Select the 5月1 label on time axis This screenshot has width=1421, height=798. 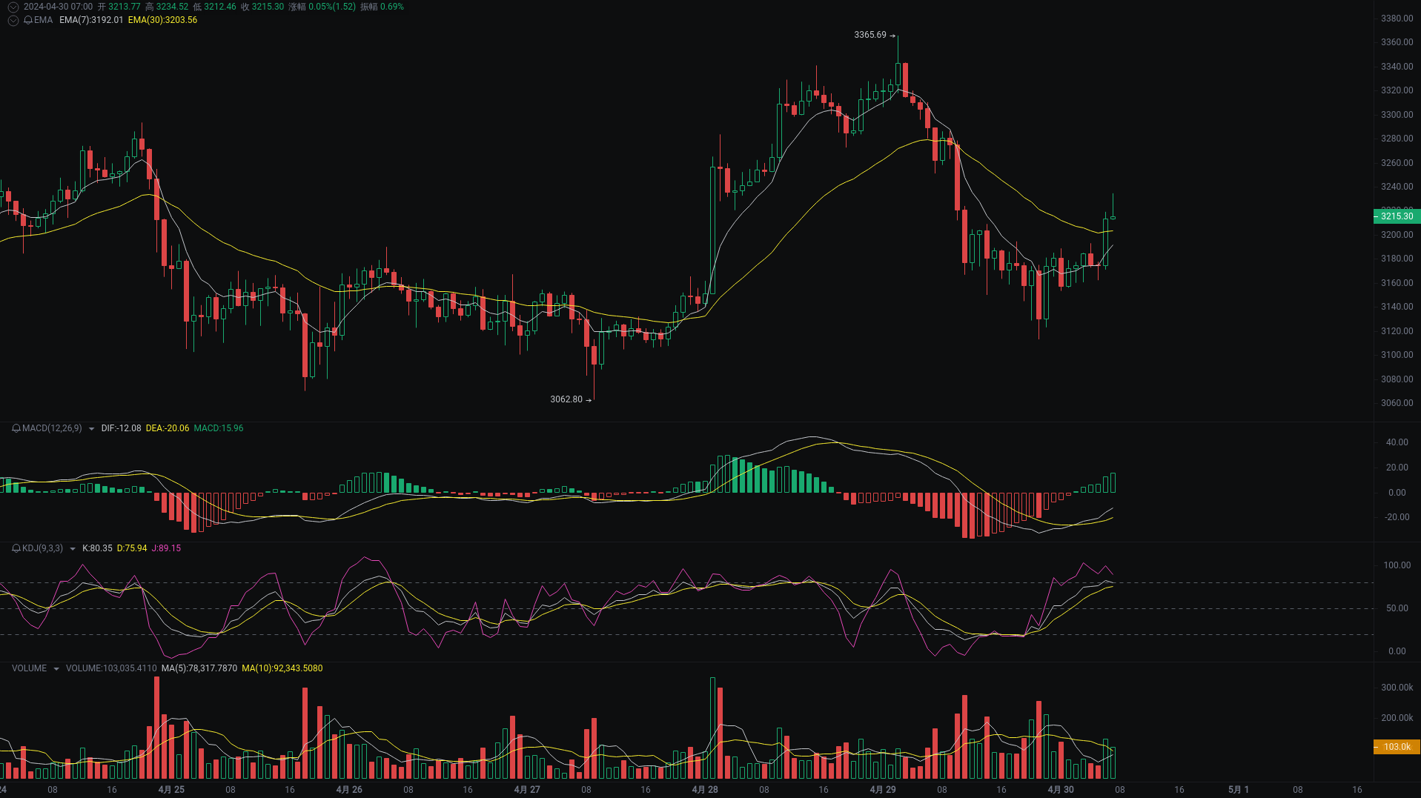[x=1240, y=790]
